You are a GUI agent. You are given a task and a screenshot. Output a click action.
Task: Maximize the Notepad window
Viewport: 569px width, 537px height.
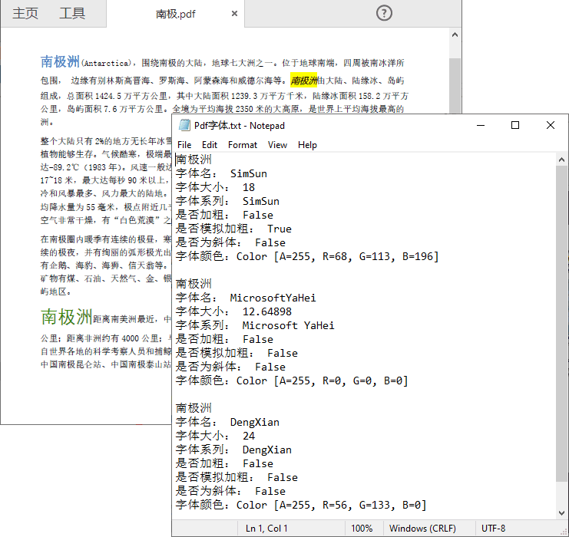(x=515, y=125)
